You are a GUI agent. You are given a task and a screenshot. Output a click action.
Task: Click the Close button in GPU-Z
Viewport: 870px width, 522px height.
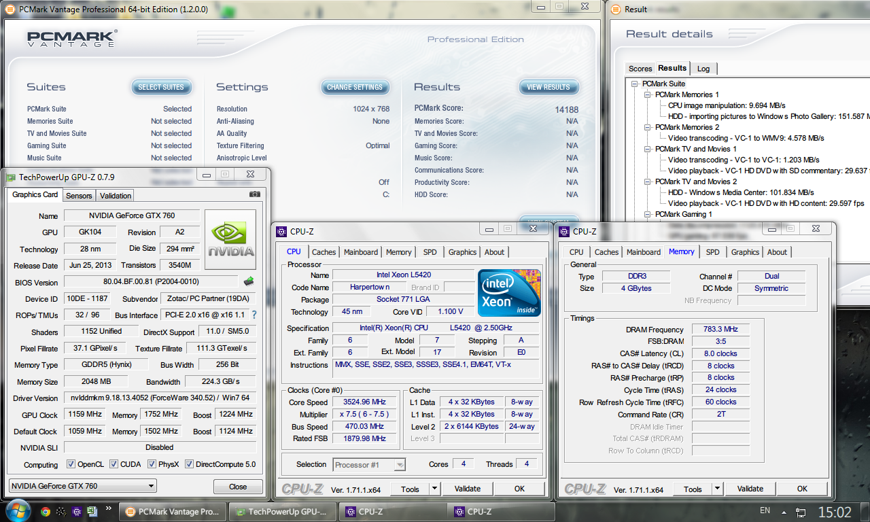pos(238,487)
